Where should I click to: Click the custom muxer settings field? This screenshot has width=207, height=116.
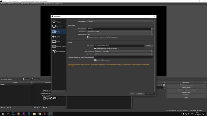124,57
